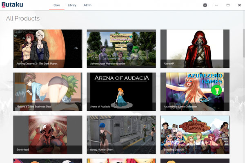The width and height of the screenshot is (245, 163).
Task: Click the Nutaku logo
Action: coord(12,4)
